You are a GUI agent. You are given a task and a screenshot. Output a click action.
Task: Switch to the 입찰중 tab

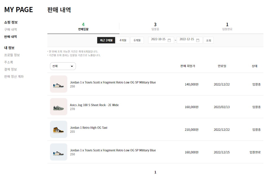[155, 26]
